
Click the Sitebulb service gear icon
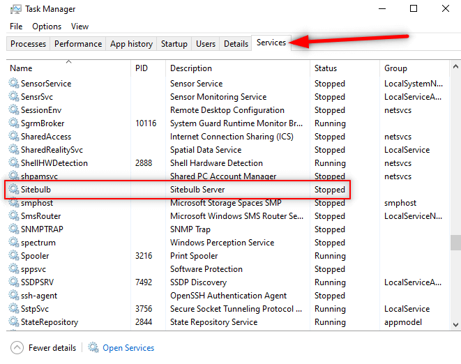14,190
